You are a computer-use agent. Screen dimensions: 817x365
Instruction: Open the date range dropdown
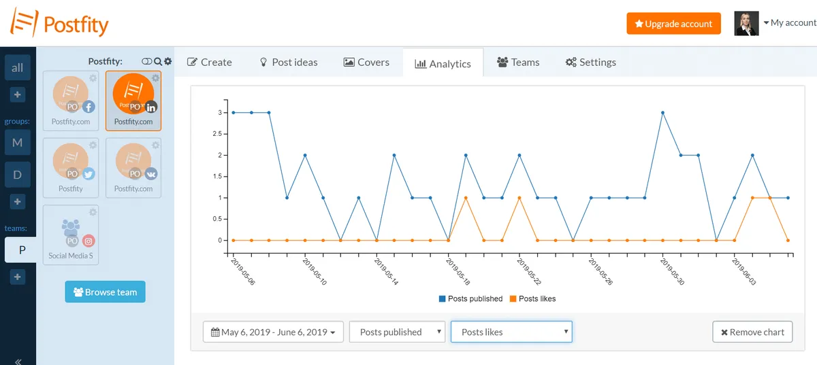click(273, 332)
